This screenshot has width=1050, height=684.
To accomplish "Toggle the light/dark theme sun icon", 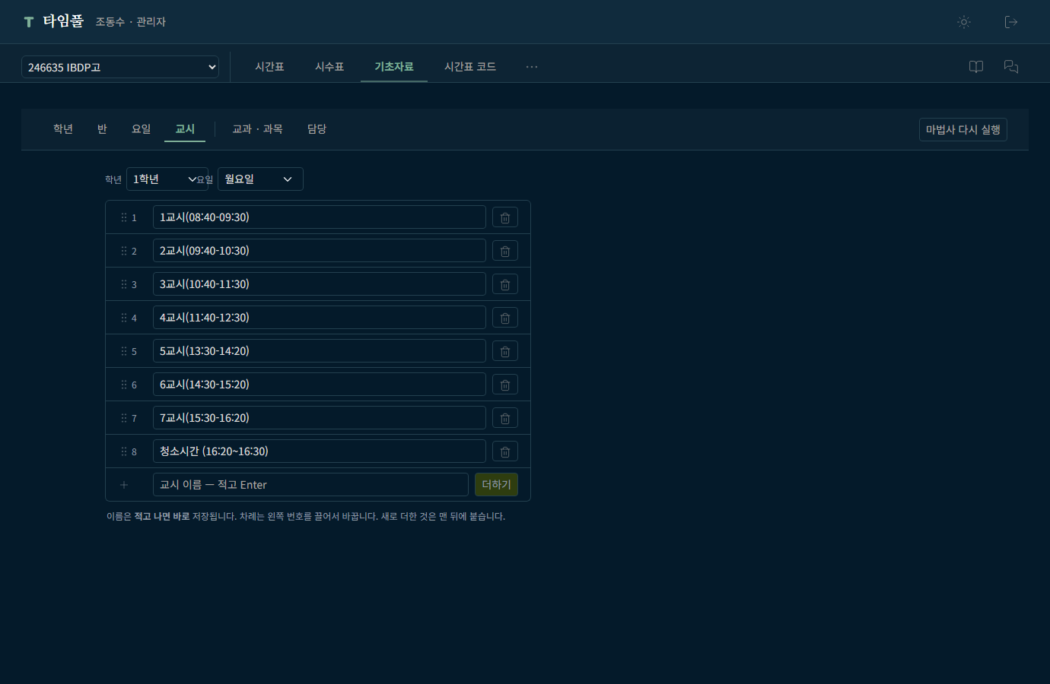I will [x=964, y=22].
